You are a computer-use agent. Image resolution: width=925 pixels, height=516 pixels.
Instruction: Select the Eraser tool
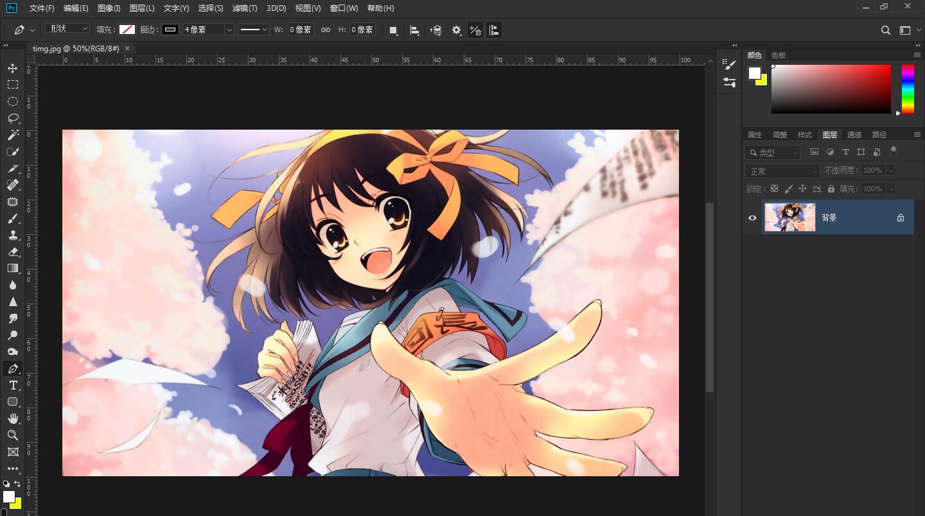point(12,252)
